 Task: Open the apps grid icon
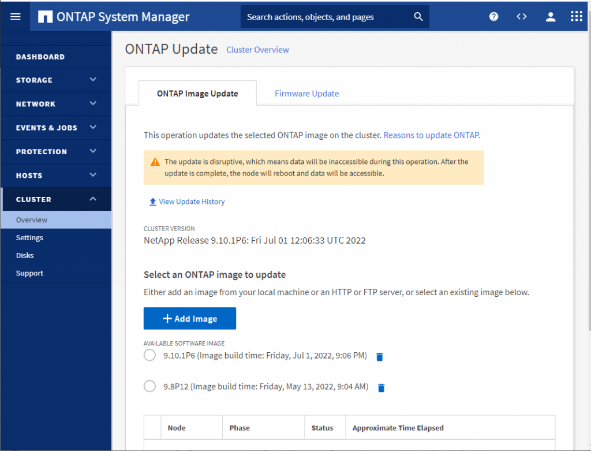click(577, 16)
